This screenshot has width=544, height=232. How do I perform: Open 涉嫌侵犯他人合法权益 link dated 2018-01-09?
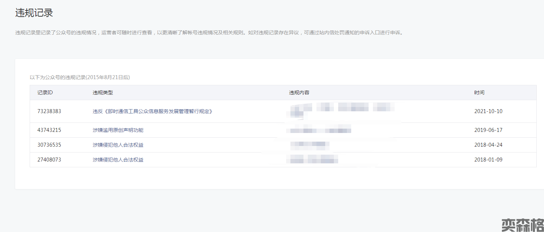point(118,160)
